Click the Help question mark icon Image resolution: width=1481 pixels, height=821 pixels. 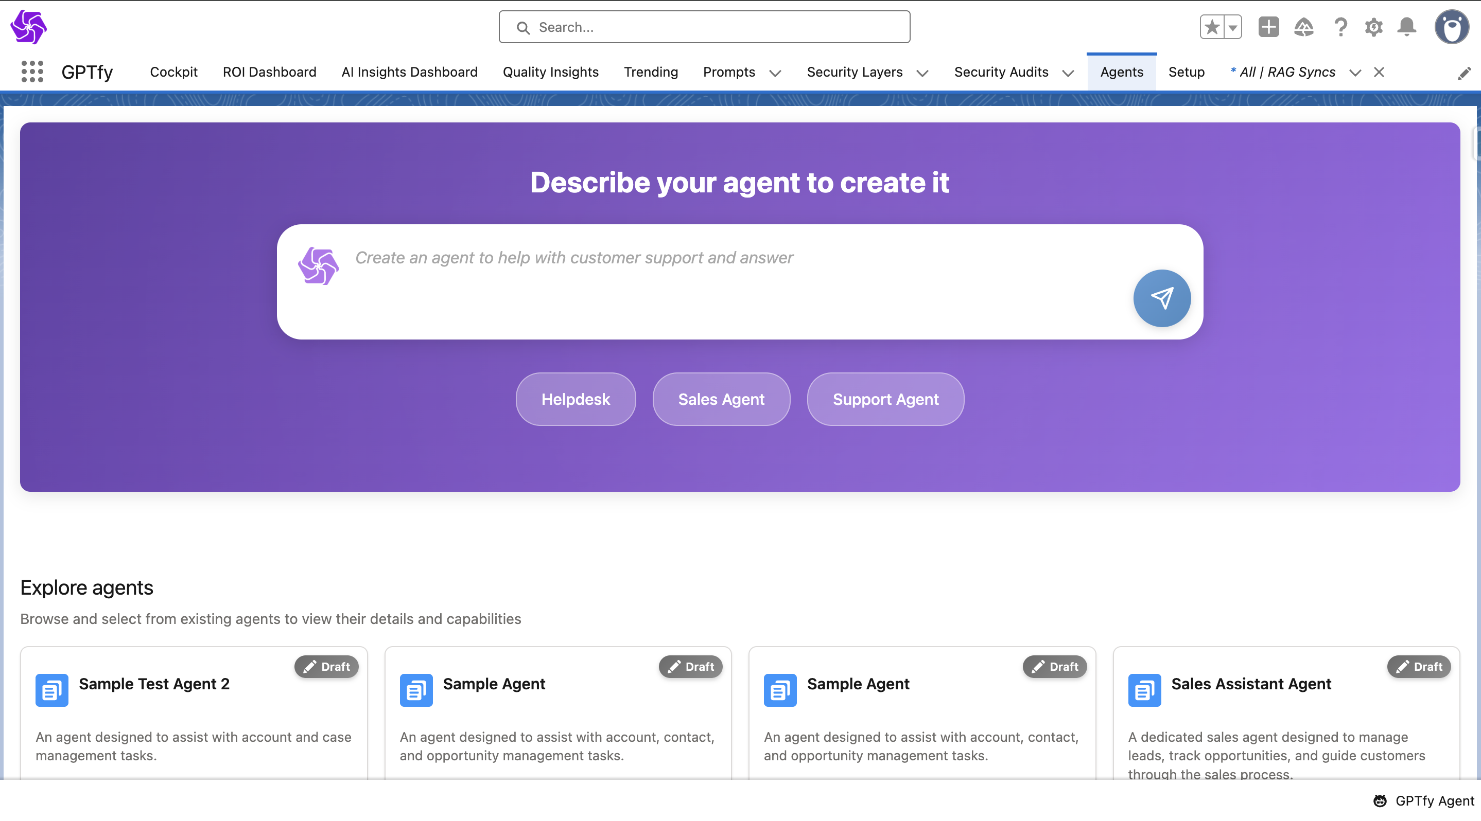(1340, 27)
